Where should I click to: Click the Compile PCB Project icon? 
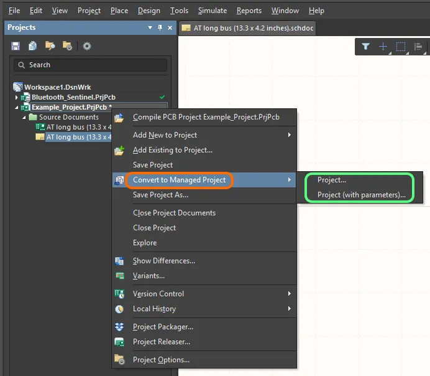119,117
